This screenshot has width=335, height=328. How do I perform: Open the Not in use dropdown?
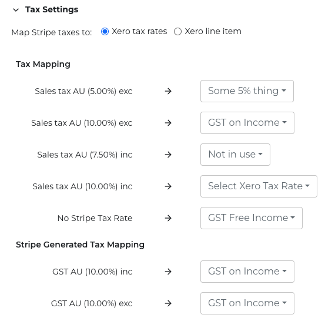click(x=235, y=155)
